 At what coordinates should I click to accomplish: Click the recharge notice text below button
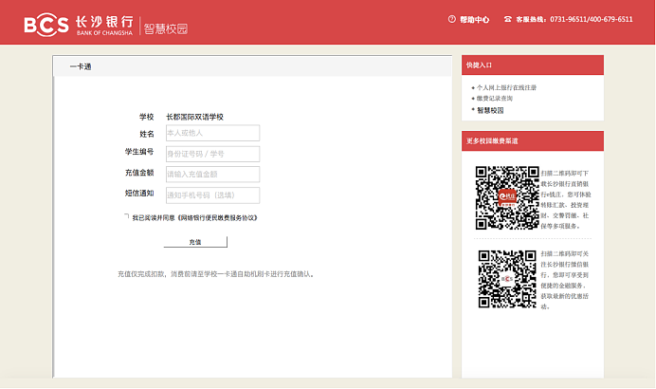coord(216,274)
